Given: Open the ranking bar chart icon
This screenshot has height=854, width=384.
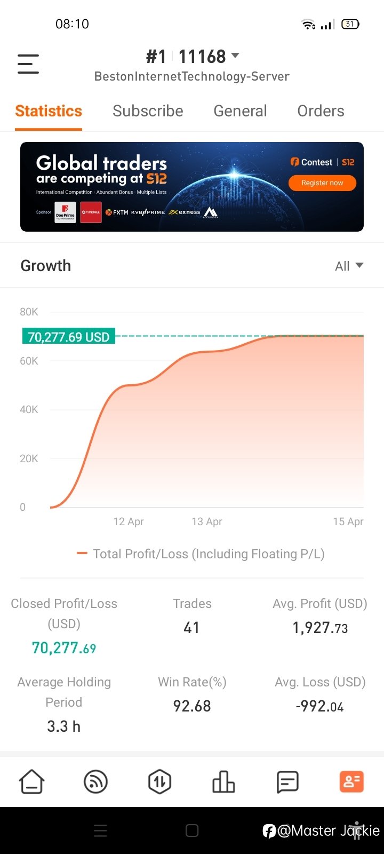Looking at the screenshot, I should pos(223,782).
